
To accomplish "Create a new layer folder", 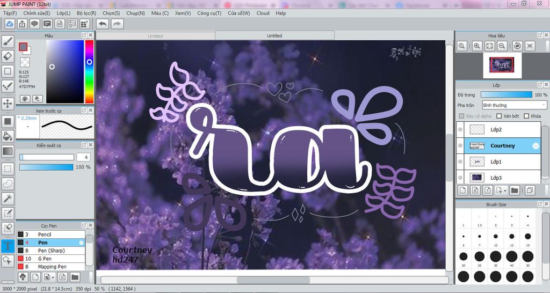I will pyautogui.click(x=515, y=191).
